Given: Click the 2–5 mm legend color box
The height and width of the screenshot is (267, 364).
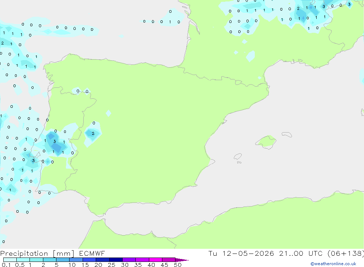Looking at the screenshot, I should coord(50,260).
